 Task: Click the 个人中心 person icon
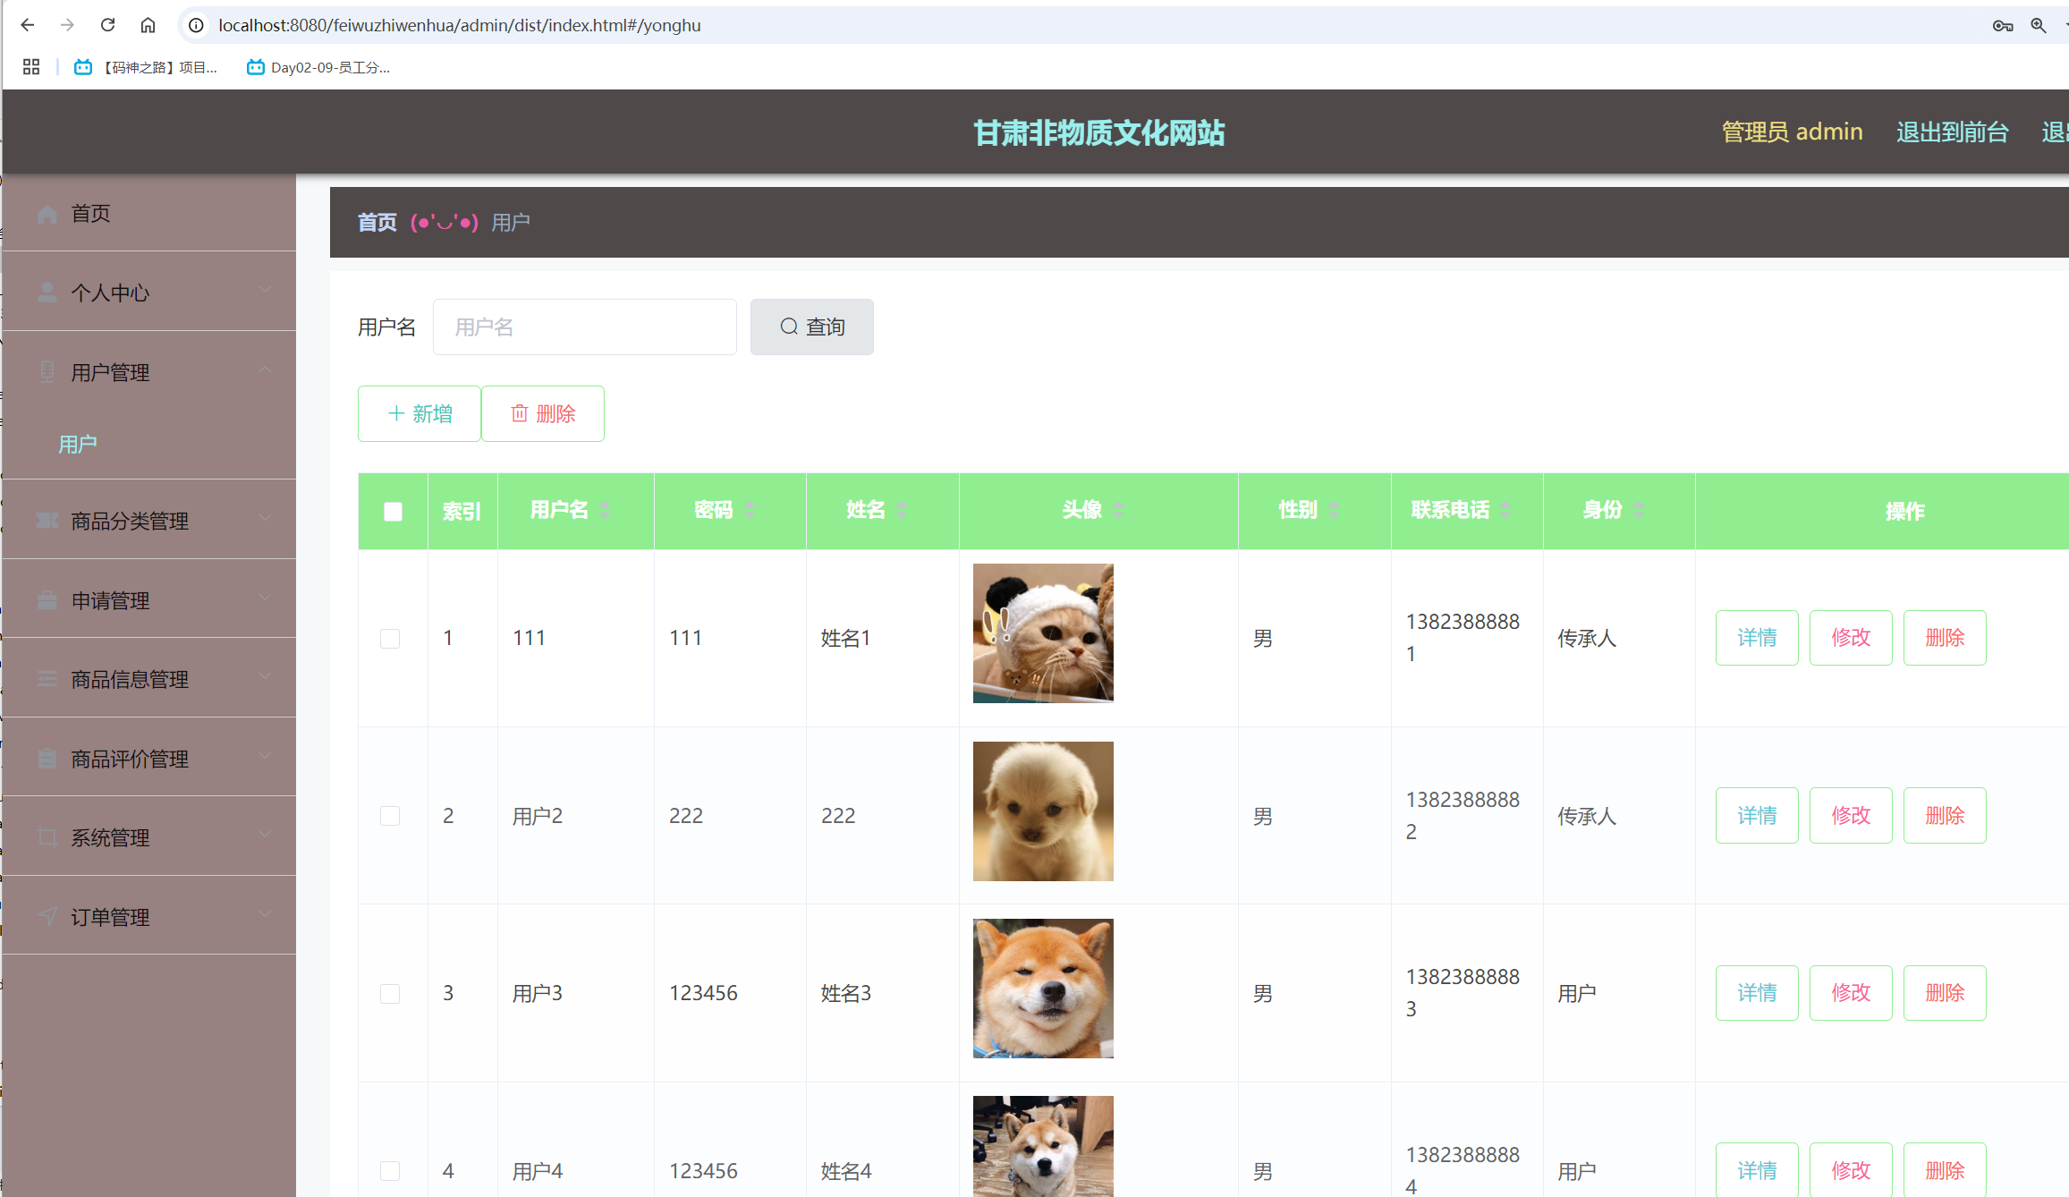47,292
